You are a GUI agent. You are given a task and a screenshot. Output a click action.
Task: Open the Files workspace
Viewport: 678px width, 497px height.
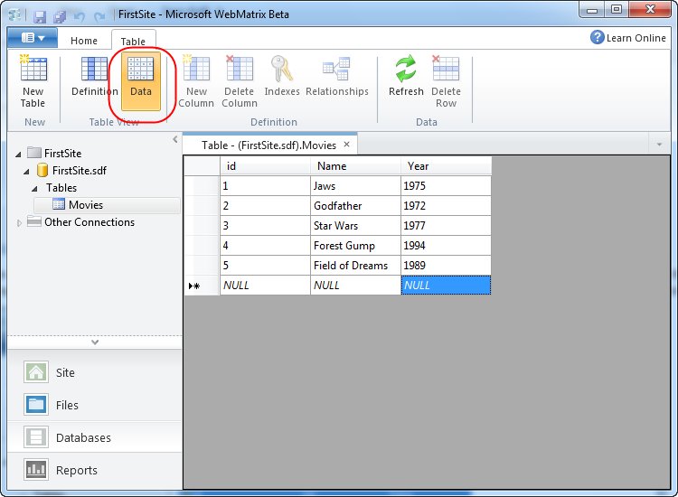[x=94, y=405]
